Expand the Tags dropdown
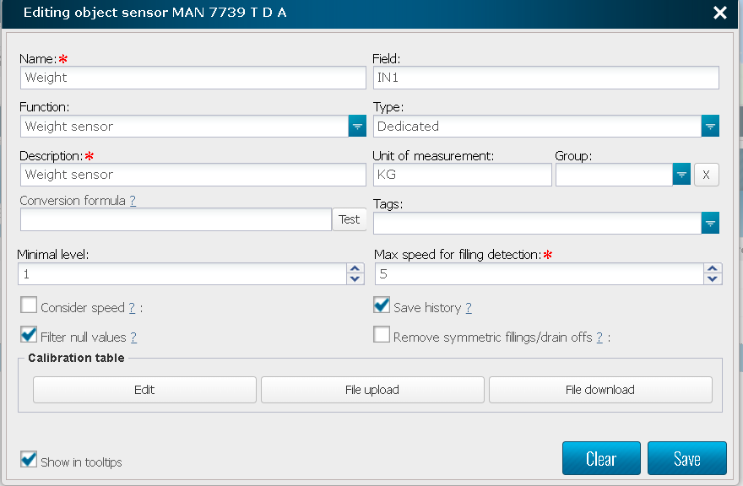The height and width of the screenshot is (486, 743). point(710,224)
